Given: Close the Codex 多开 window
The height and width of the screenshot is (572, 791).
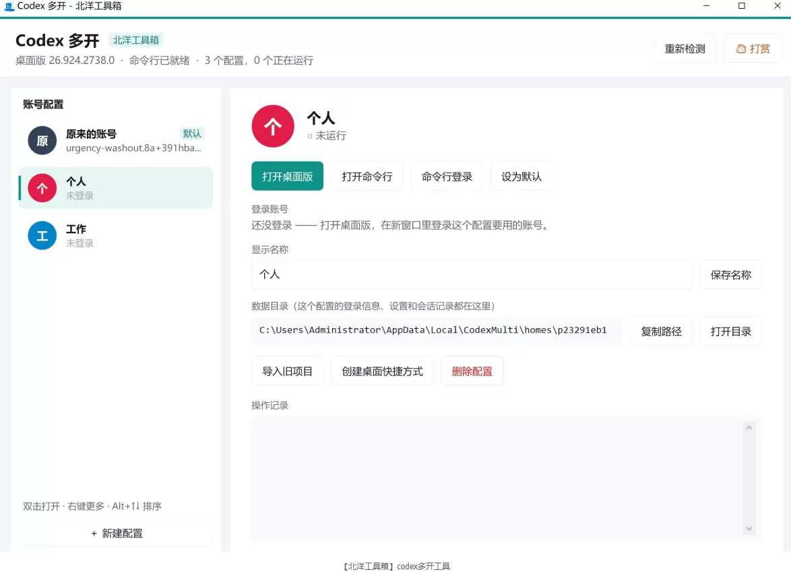Looking at the screenshot, I should [x=778, y=6].
